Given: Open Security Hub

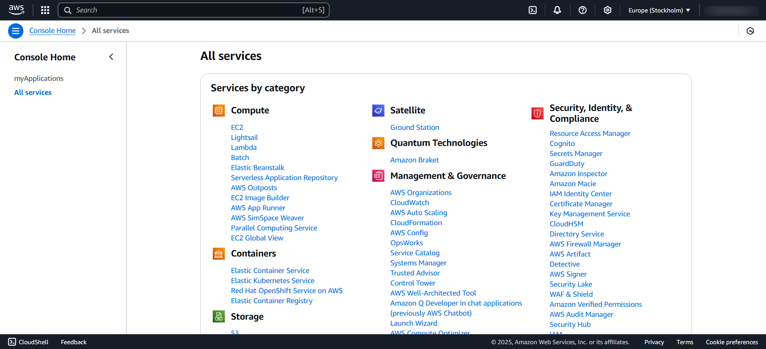Looking at the screenshot, I should 570,324.
